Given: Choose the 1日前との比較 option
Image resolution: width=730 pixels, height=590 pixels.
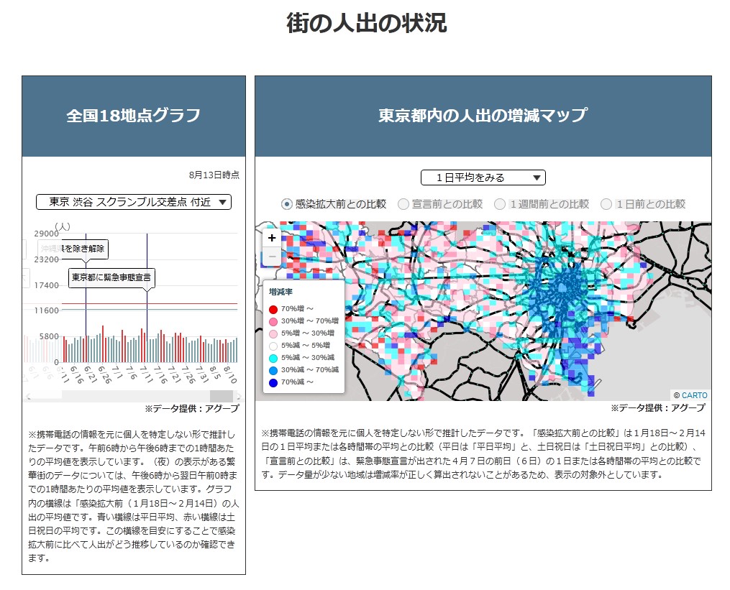Looking at the screenshot, I should tap(606, 204).
